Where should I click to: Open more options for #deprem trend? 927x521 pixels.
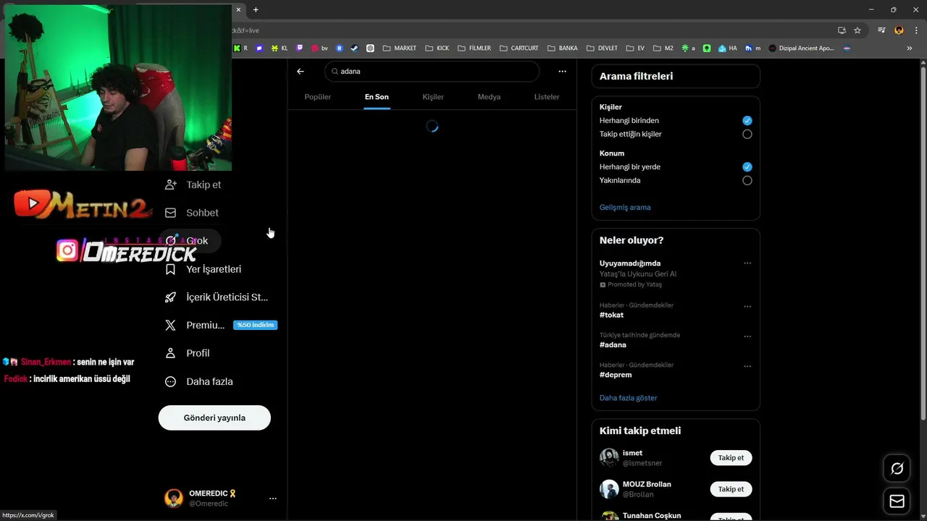[747, 366]
